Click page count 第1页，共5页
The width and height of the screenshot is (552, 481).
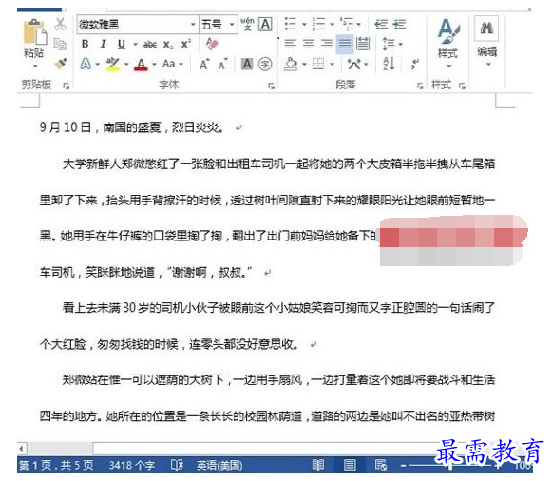click(56, 465)
